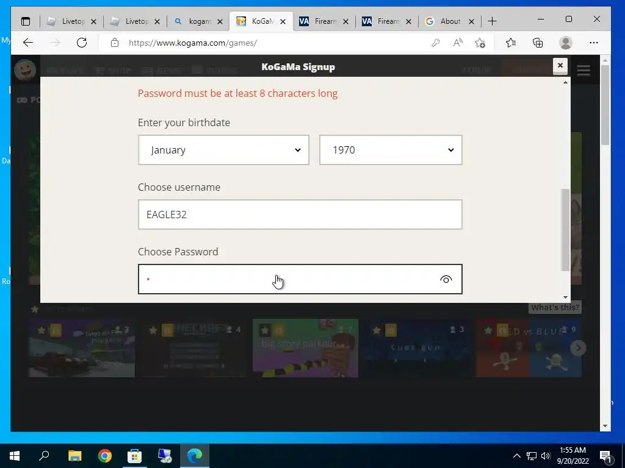Show next games with carousel arrow
This screenshot has height=468, width=625.
(x=578, y=348)
